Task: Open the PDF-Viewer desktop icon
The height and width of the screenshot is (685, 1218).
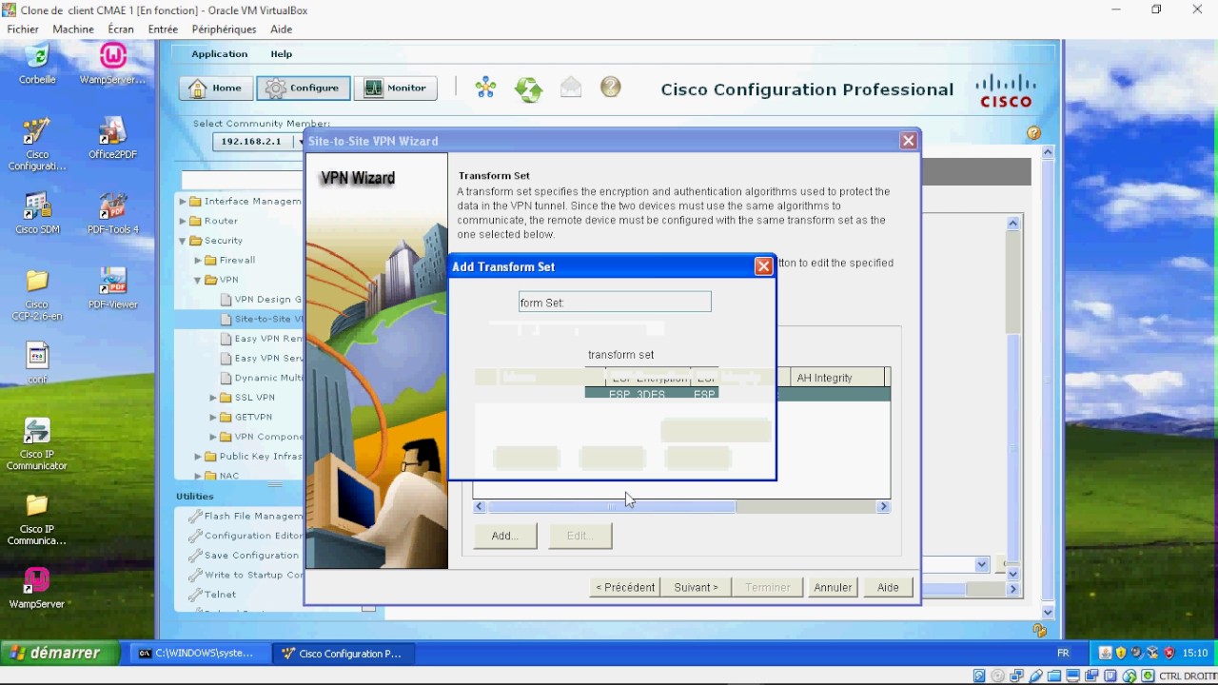Action: [x=112, y=289]
